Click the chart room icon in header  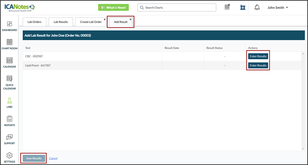click(227, 7)
